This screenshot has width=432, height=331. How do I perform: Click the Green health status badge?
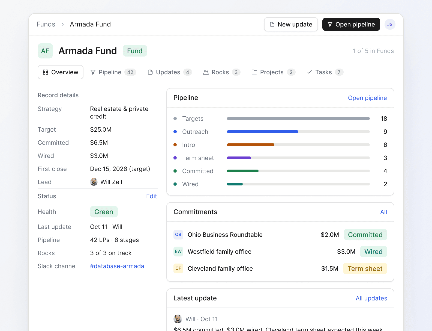point(104,212)
